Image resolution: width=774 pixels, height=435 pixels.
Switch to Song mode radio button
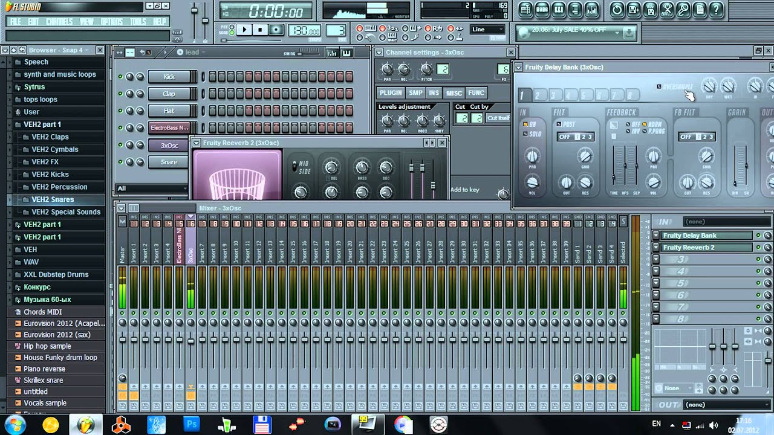[x=233, y=33]
